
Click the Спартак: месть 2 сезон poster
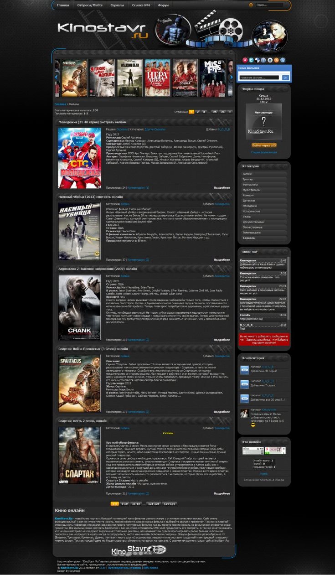80,456
